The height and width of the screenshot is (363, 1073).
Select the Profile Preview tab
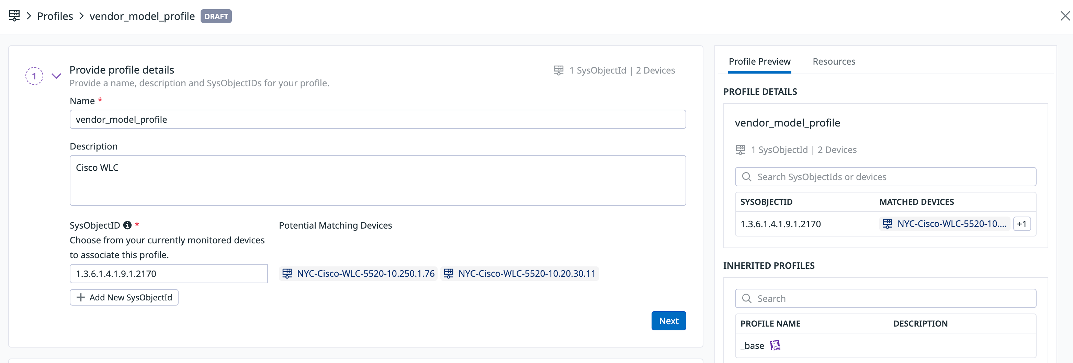(x=759, y=61)
